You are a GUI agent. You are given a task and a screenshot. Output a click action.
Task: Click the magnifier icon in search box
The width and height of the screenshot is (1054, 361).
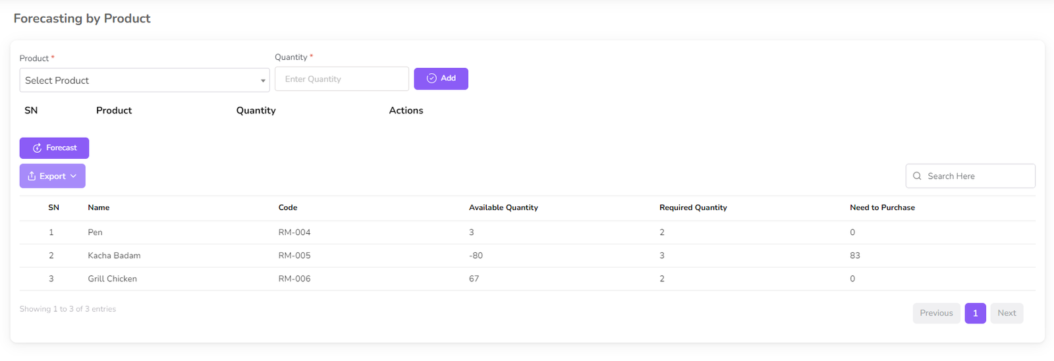click(x=917, y=176)
